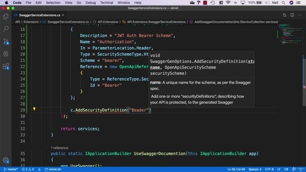Click the flame icon in status bar

tap(39, 169)
